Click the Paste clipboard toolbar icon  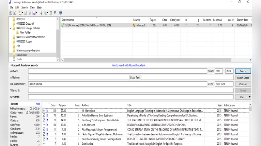click(x=51, y=13)
